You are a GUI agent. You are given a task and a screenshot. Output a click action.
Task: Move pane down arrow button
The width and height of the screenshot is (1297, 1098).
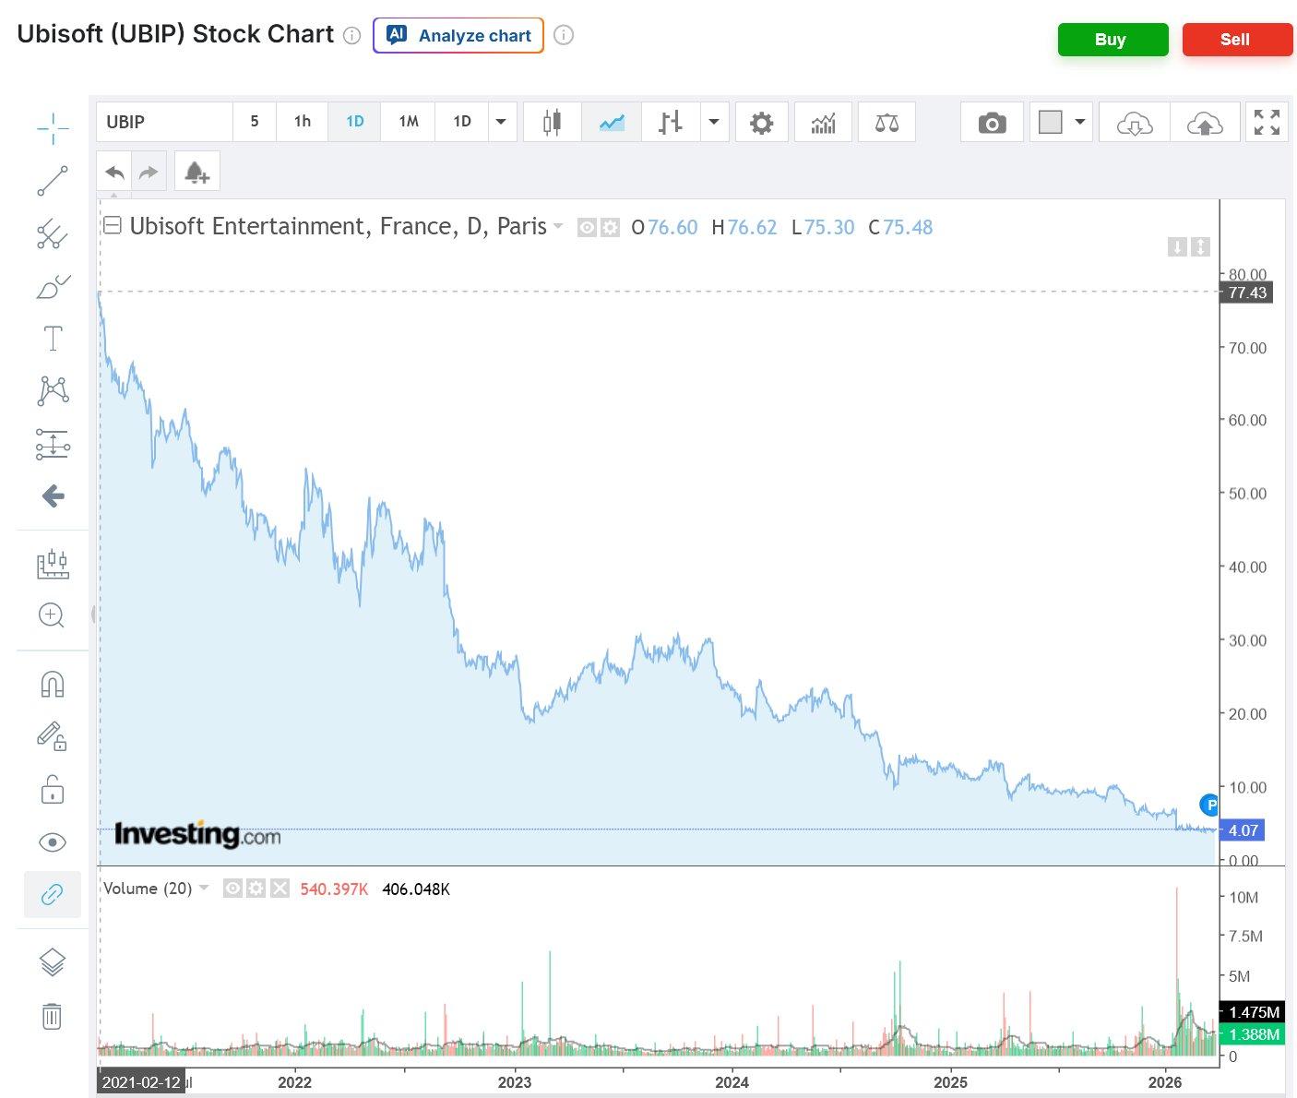(1177, 246)
